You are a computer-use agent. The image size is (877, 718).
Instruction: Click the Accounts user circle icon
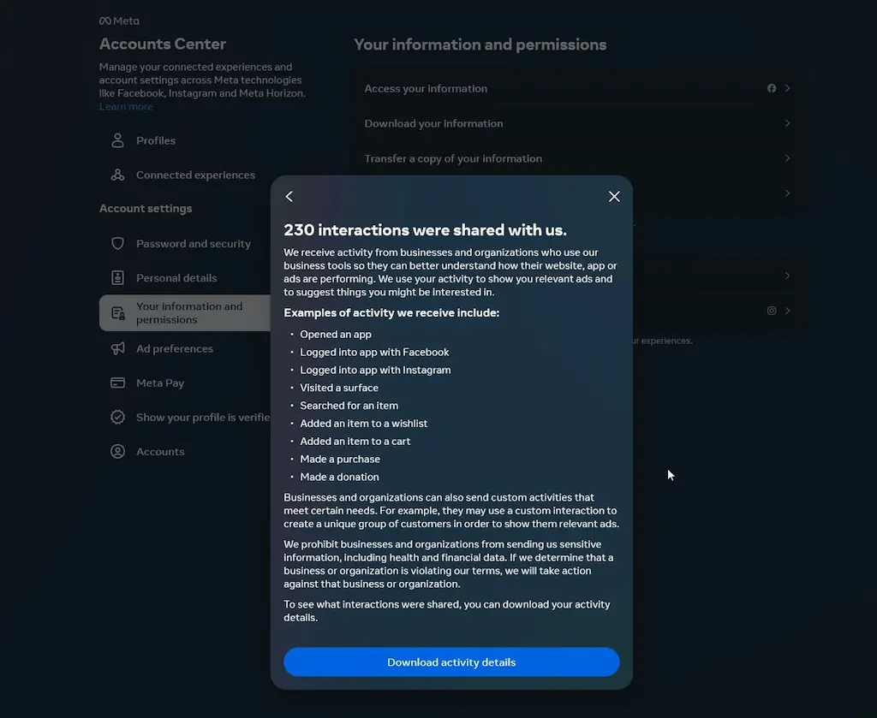coord(118,452)
